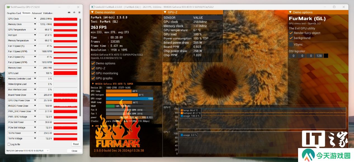Toggle the GPU monitoring checkbox
Image resolution: width=354 pixels, height=162 pixels.
(93, 73)
